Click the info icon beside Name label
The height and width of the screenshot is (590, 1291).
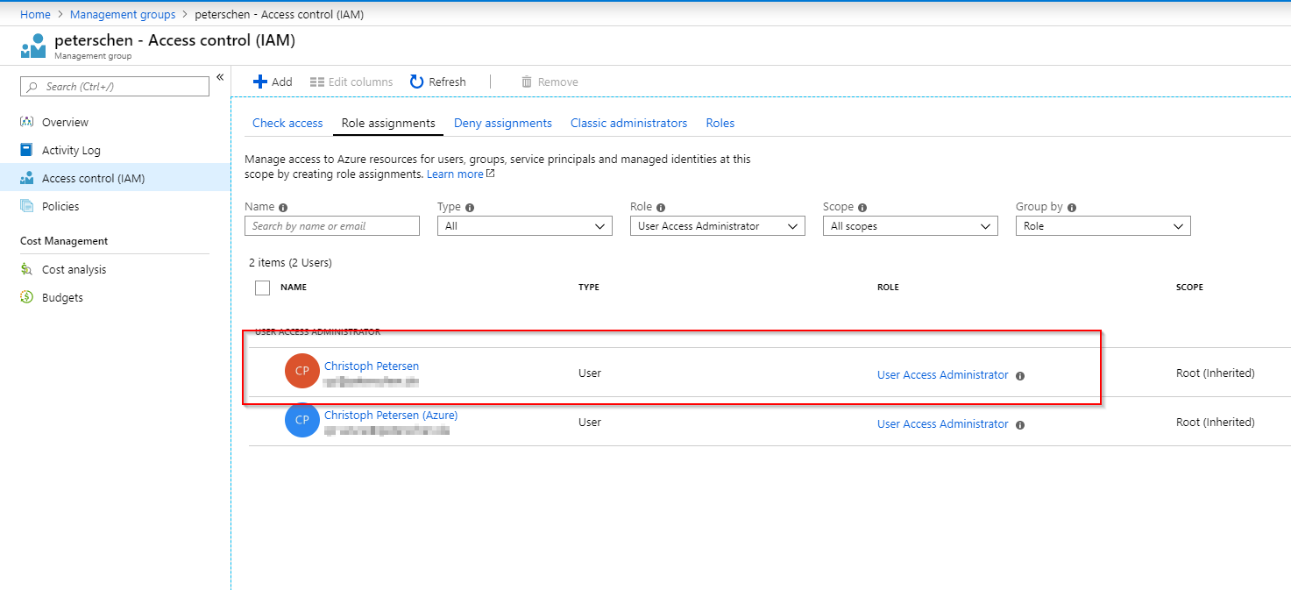pos(283,208)
